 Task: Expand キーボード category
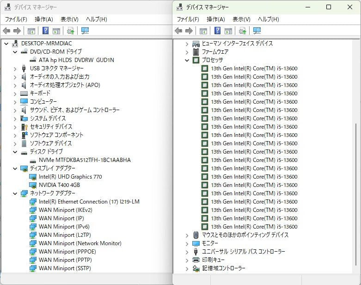pos(15,93)
